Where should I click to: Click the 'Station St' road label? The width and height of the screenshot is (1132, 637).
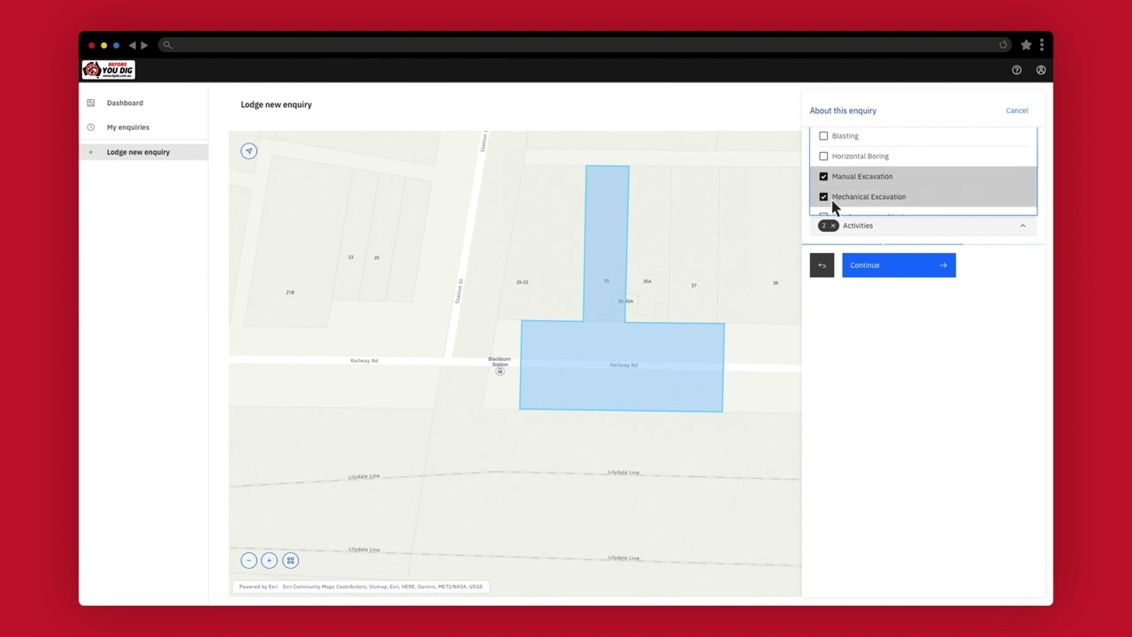coord(459,292)
